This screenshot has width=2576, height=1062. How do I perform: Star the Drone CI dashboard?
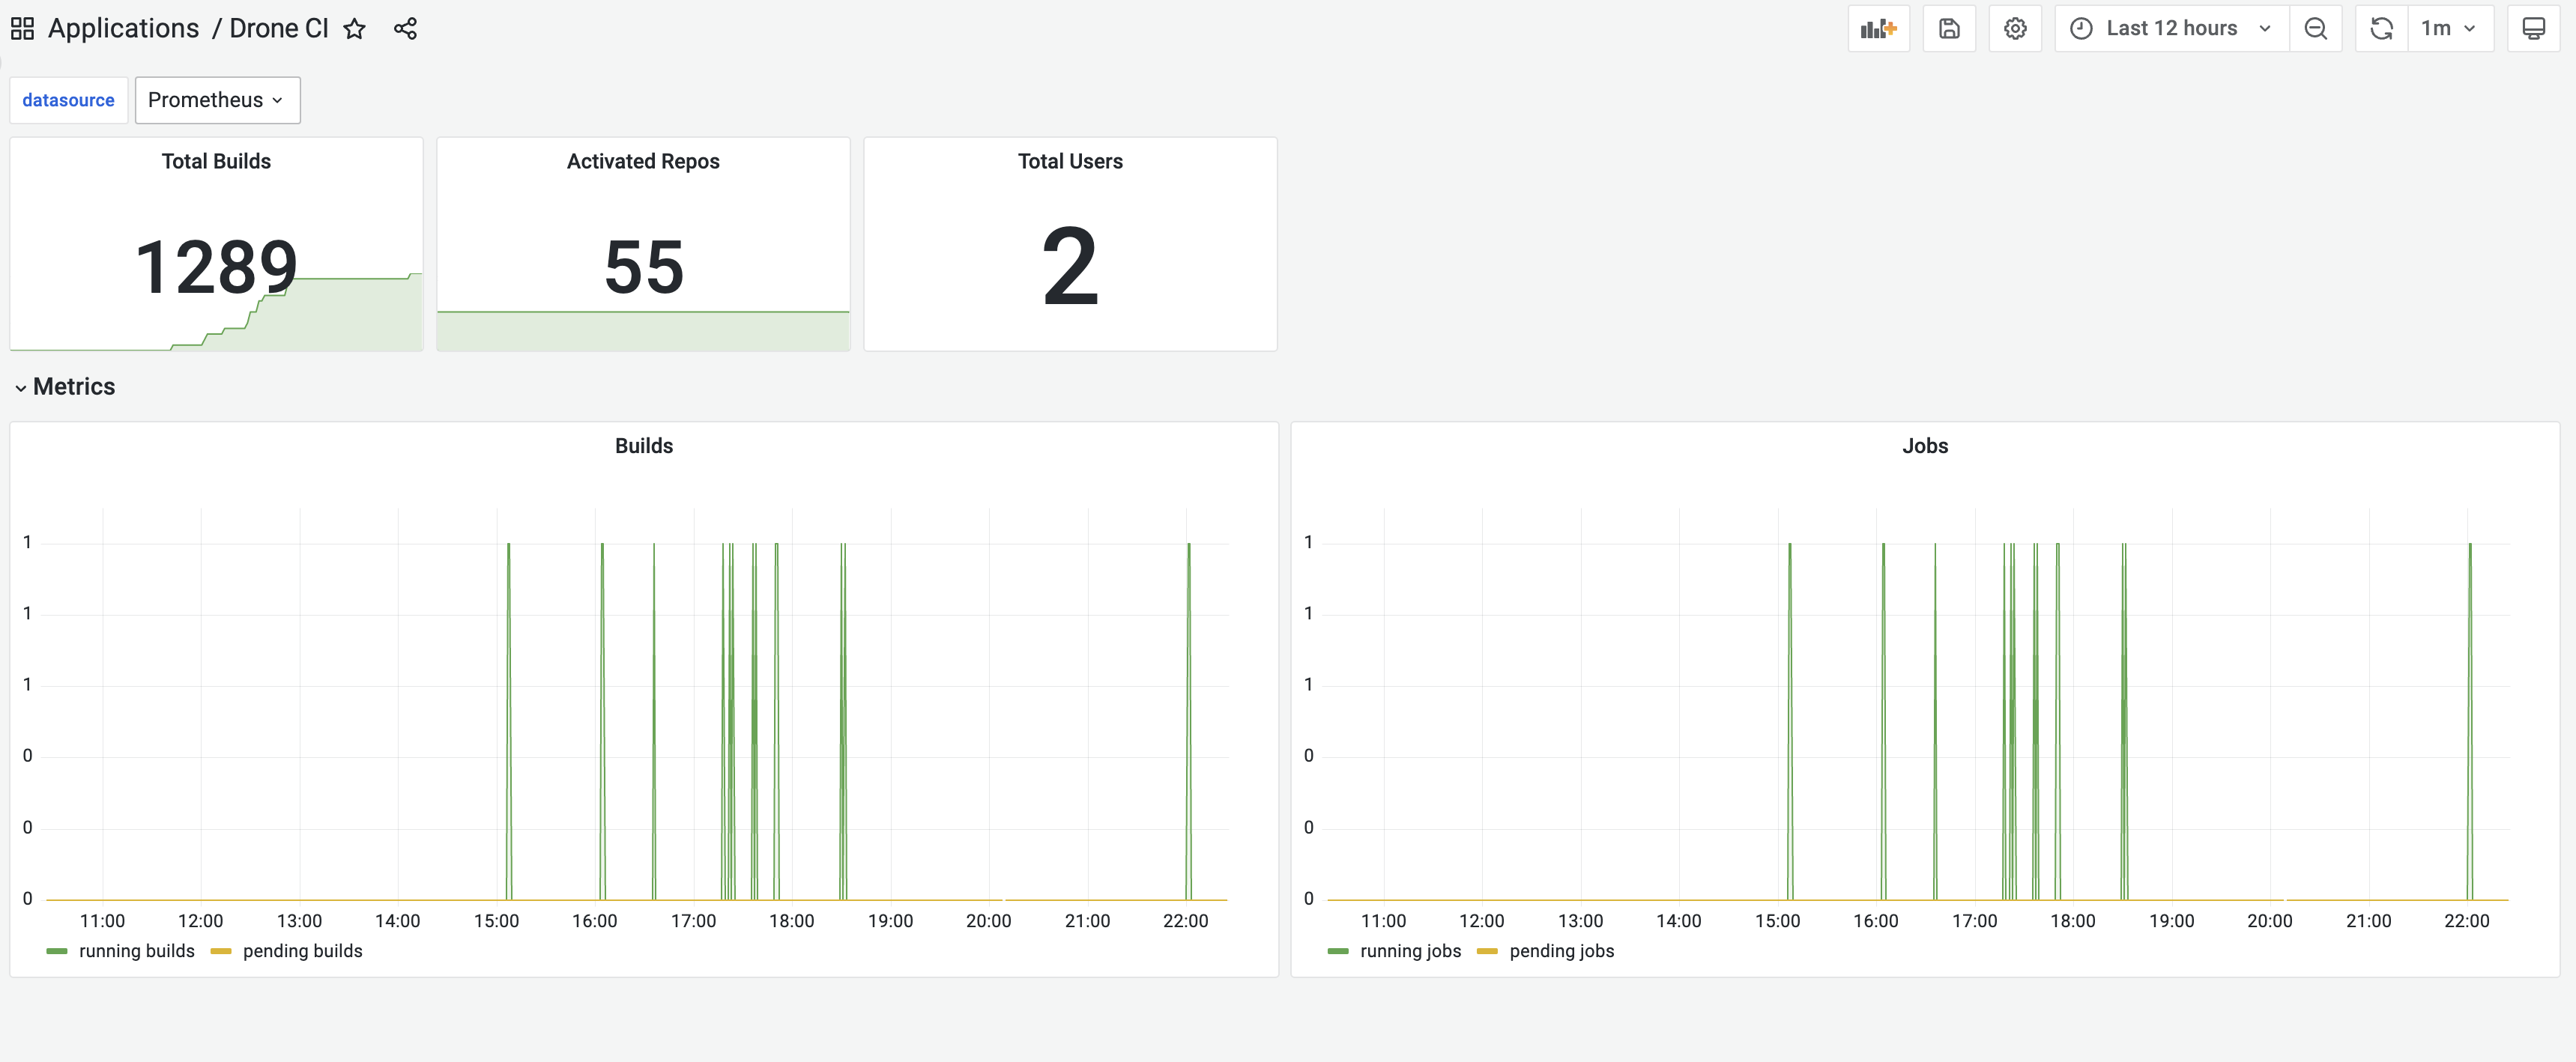click(x=354, y=29)
